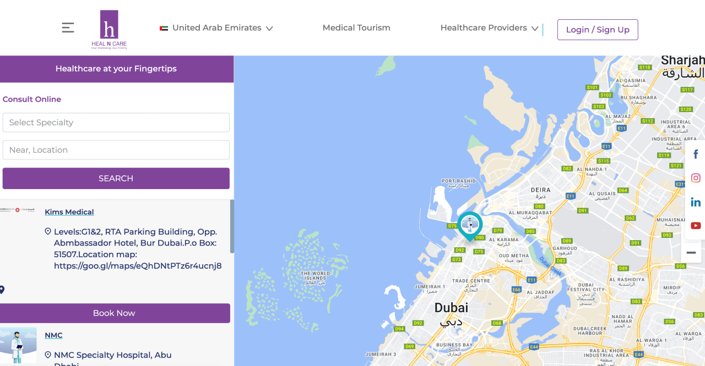Click the results list scrollbar
Screen dimensions: 705x366
(232, 226)
